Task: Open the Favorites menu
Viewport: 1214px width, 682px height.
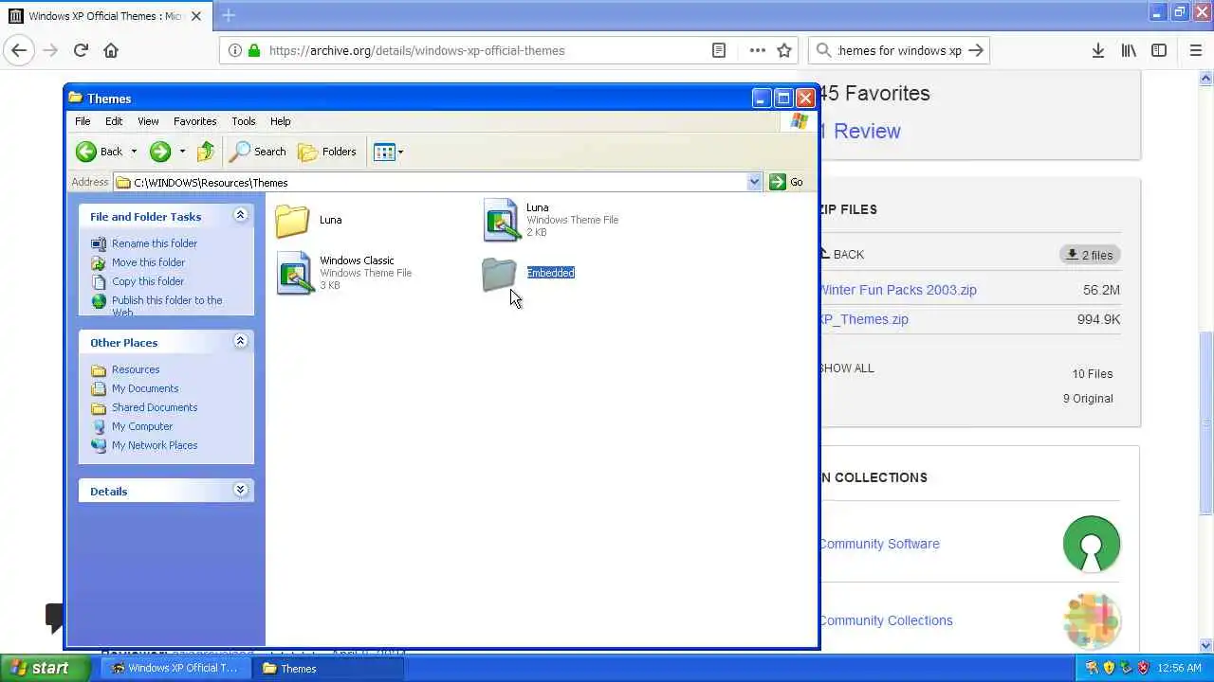Action: pyautogui.click(x=194, y=121)
